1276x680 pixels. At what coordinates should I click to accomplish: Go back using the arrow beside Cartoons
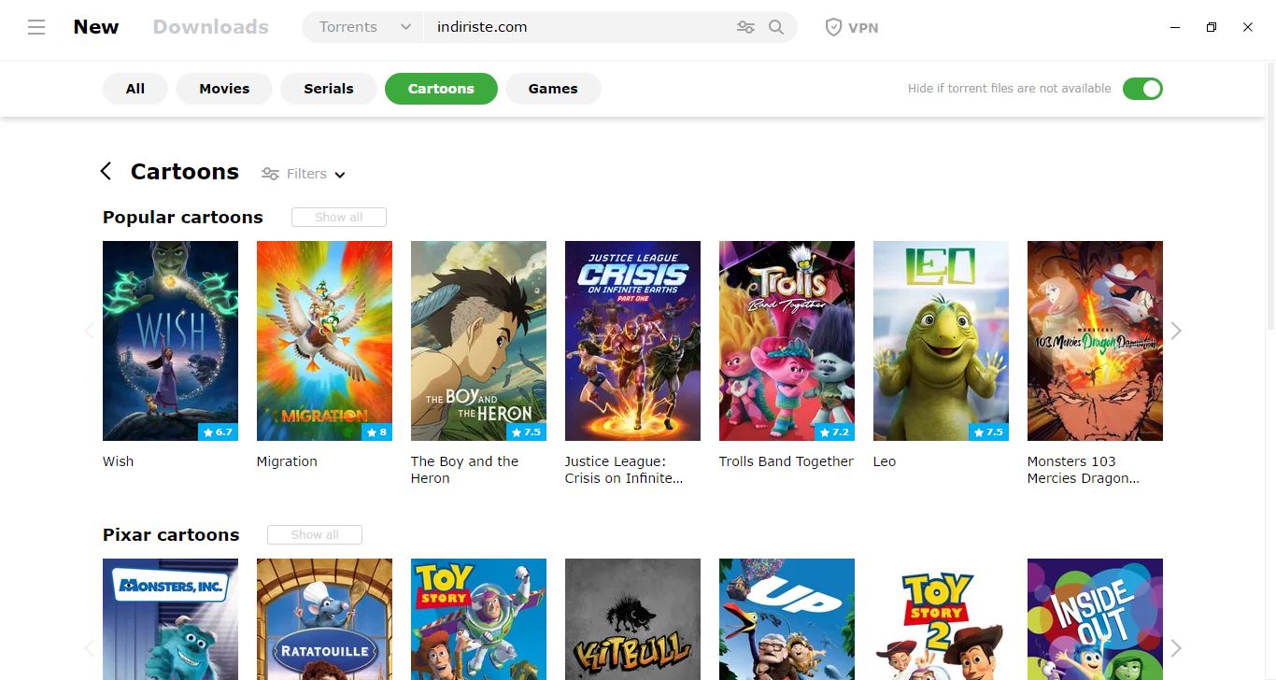point(106,171)
